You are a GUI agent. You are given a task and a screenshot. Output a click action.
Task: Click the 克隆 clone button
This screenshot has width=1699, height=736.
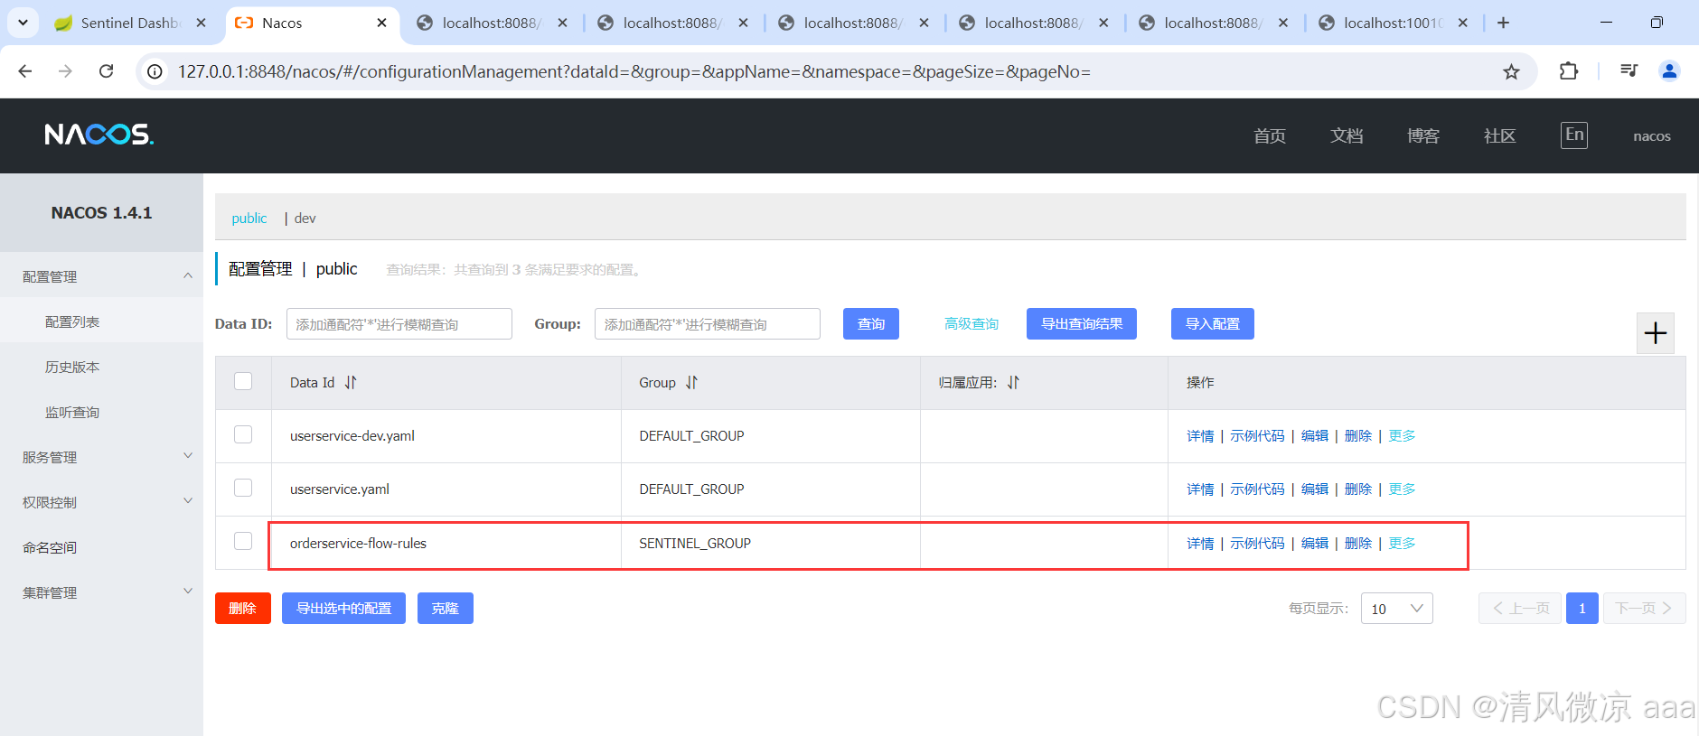(x=446, y=609)
